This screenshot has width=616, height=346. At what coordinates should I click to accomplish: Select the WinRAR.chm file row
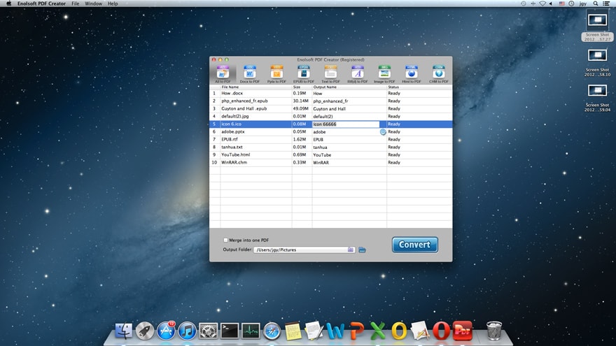click(331, 162)
